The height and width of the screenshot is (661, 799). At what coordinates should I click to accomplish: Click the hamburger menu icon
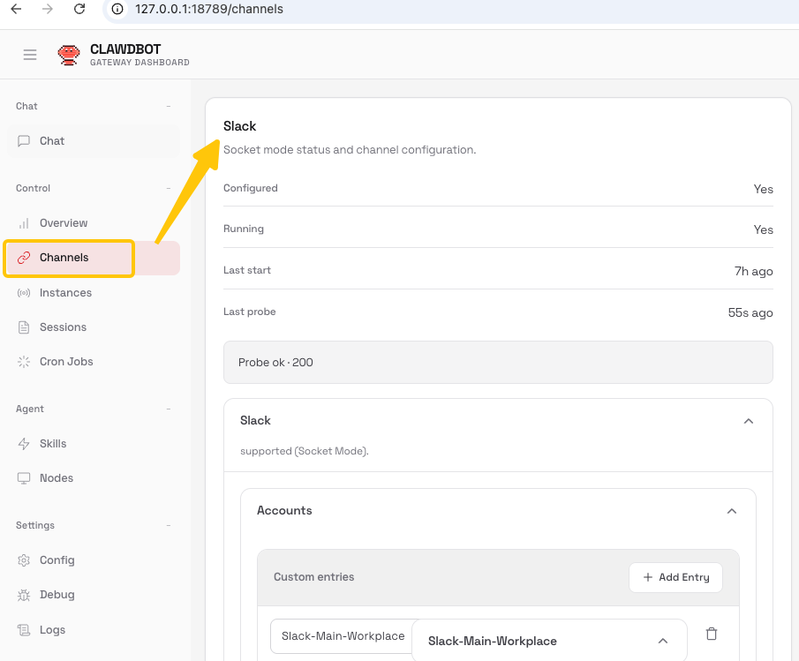click(x=30, y=55)
